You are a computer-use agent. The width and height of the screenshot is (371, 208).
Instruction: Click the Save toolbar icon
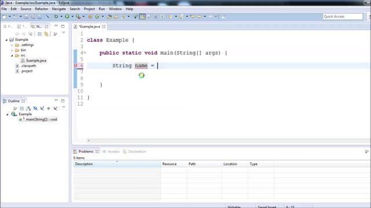pos(26,17)
